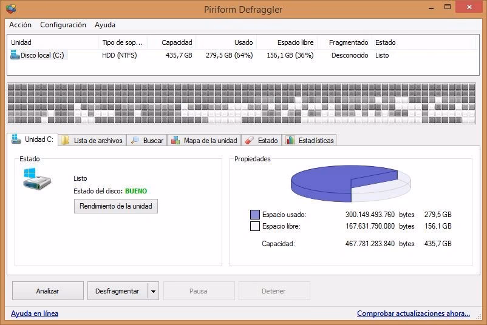Click the Lista de archivos folder icon
Screen dimensions: 487x325
pos(65,140)
